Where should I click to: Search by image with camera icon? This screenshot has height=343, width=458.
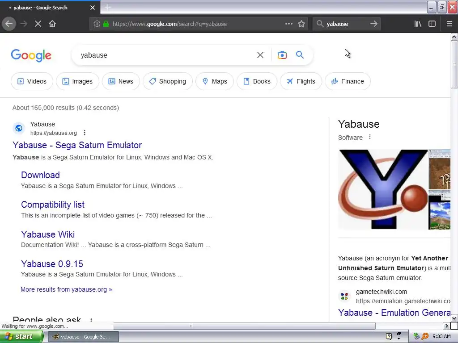[x=282, y=55]
